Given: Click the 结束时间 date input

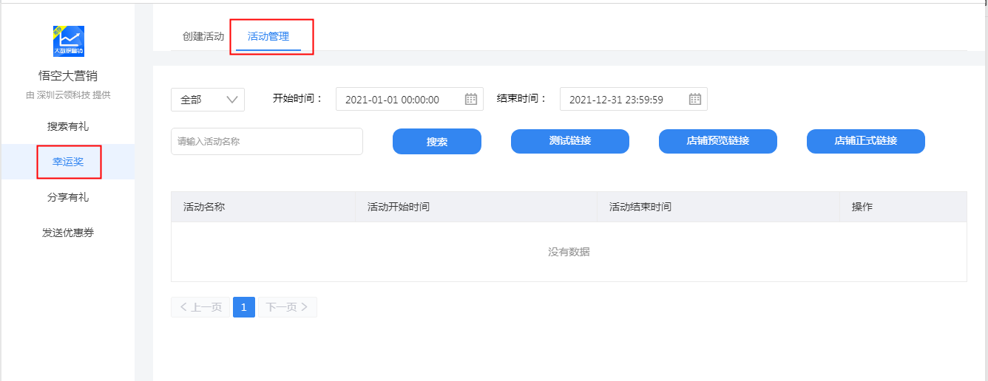Looking at the screenshot, I should 634,99.
